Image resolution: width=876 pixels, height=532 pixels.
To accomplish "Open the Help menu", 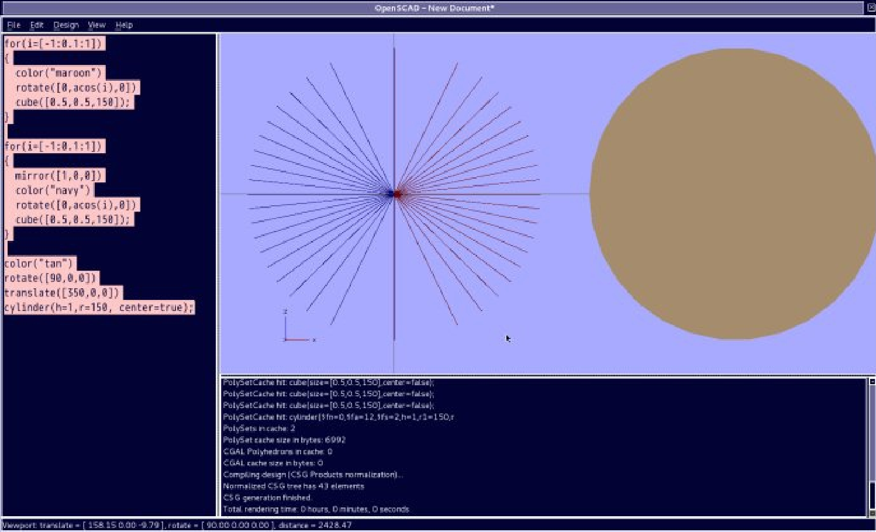I will tap(124, 25).
